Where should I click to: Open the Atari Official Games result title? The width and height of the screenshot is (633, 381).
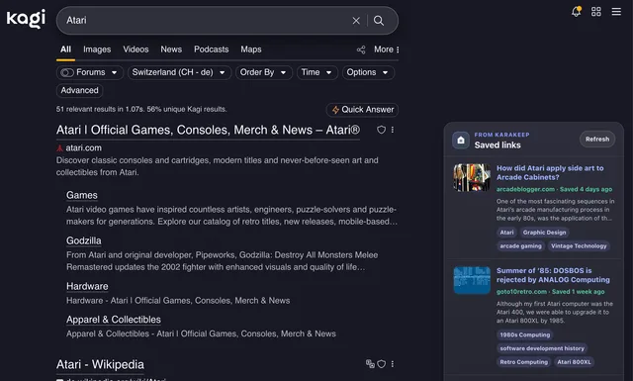click(208, 130)
